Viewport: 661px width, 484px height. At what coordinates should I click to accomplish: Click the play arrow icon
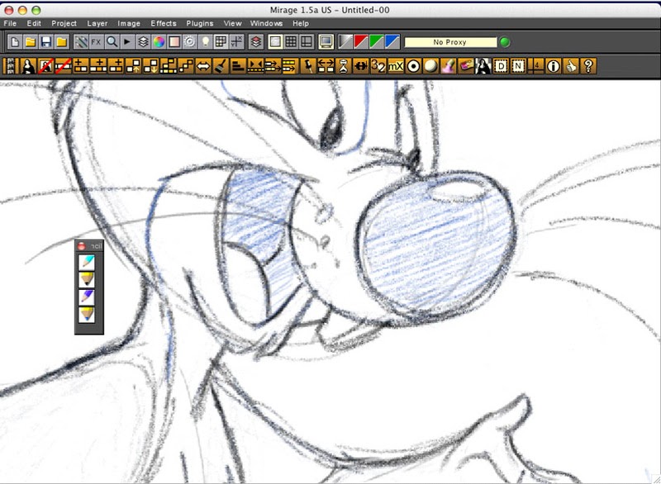click(127, 41)
